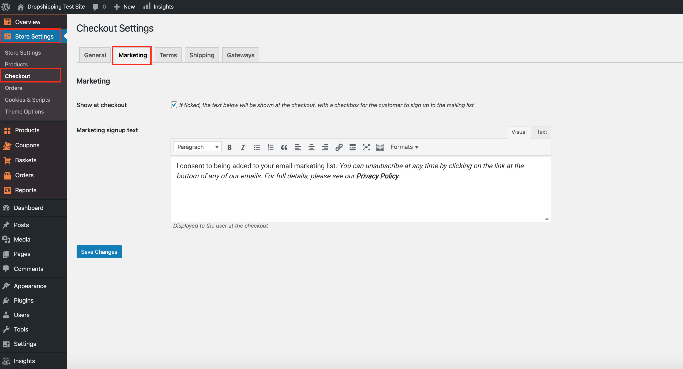Click the toolbar toggle keyboard icon
The image size is (683, 369).
coord(380,147)
